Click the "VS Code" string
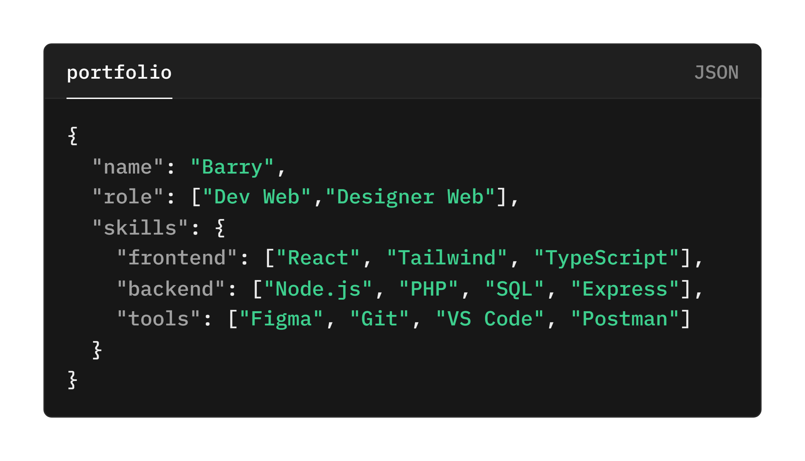 [x=490, y=319]
